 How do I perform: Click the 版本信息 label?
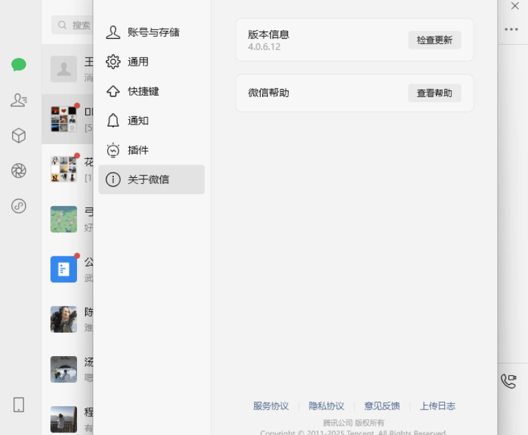(269, 34)
